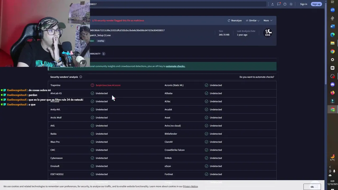Open Settings gear from the taskbar
Image resolution: width=338 pixels, height=190 pixels.
coord(332,60)
